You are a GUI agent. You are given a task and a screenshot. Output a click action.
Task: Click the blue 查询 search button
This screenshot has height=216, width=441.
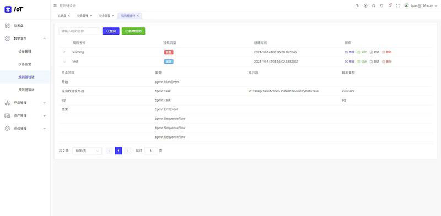coord(111,31)
